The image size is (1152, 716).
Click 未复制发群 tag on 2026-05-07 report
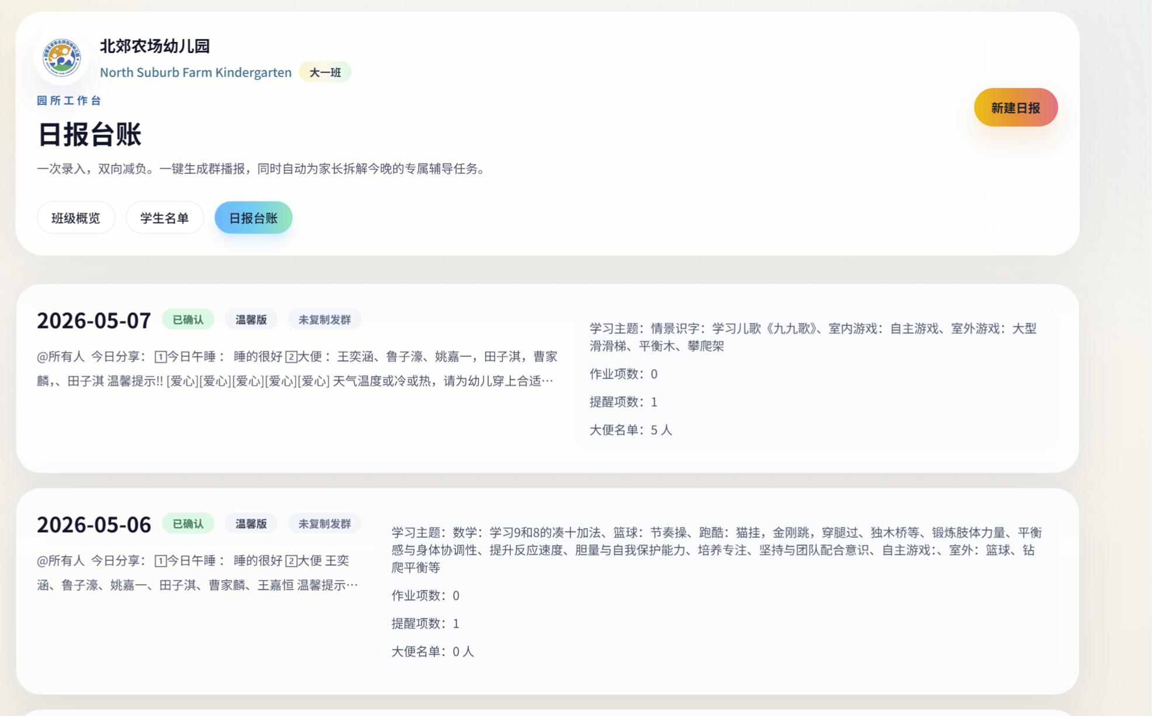click(x=325, y=320)
